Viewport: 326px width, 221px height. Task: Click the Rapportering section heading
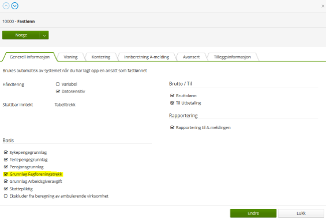(183, 116)
